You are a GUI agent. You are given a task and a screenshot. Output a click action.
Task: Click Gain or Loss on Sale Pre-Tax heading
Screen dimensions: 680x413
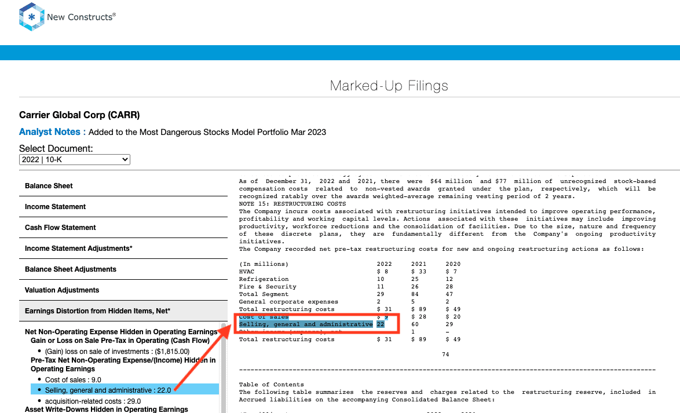point(120,341)
